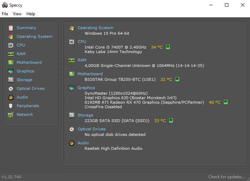Click the Motherboard icon in main panel
Viewport: 250px width, 181px height.
coord(72,74)
